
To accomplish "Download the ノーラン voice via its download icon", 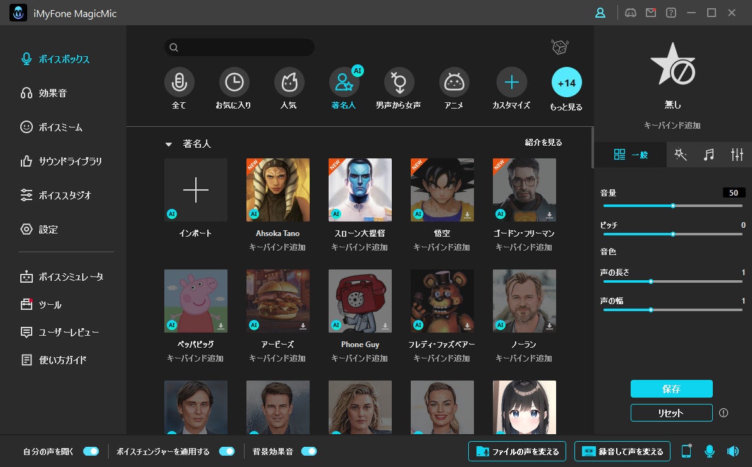I will tap(549, 326).
